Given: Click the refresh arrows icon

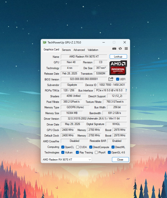Looking at the screenshot, I should click(120, 49).
